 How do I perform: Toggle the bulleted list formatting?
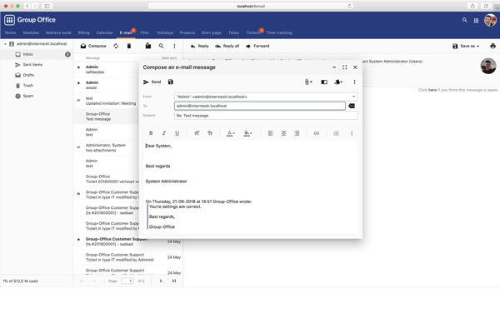click(336, 133)
